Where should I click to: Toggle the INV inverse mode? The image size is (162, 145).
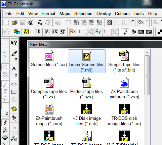coord(141,32)
